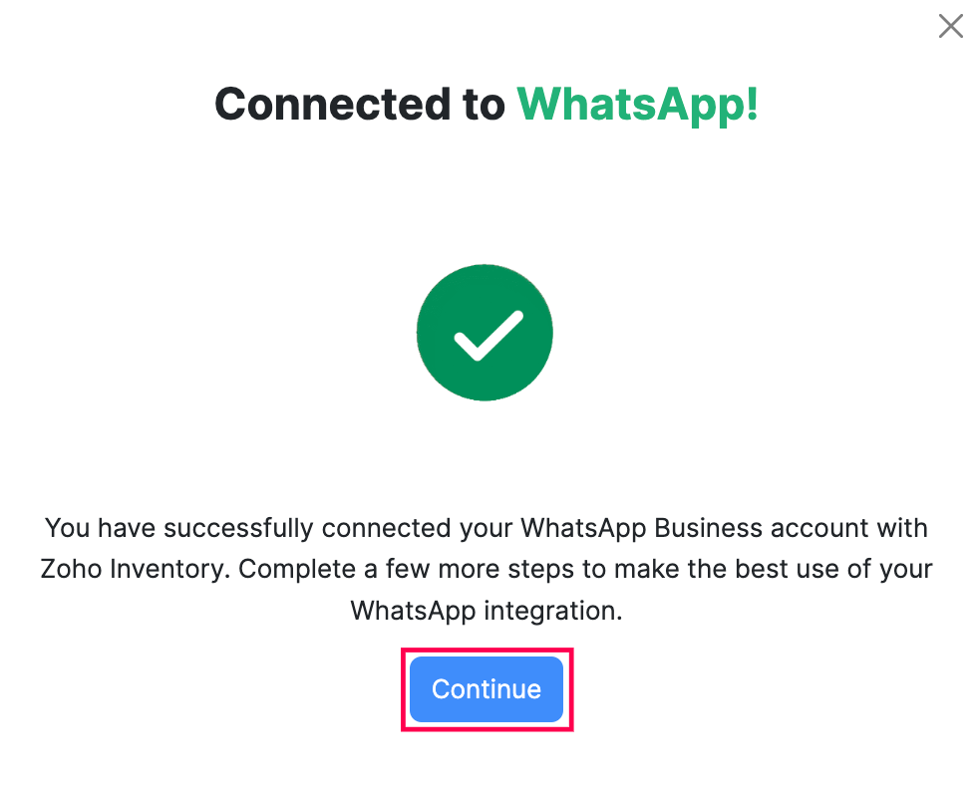The height and width of the screenshot is (785, 977).
Task: Click the green WhatsApp text in the heading
Action: click(x=638, y=104)
